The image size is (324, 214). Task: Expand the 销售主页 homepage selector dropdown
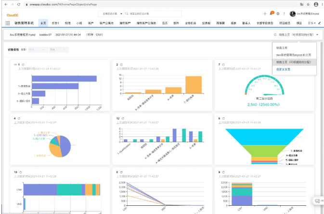317,35
